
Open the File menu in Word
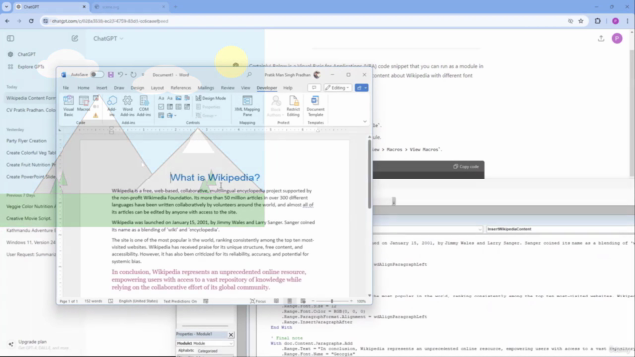(x=66, y=88)
